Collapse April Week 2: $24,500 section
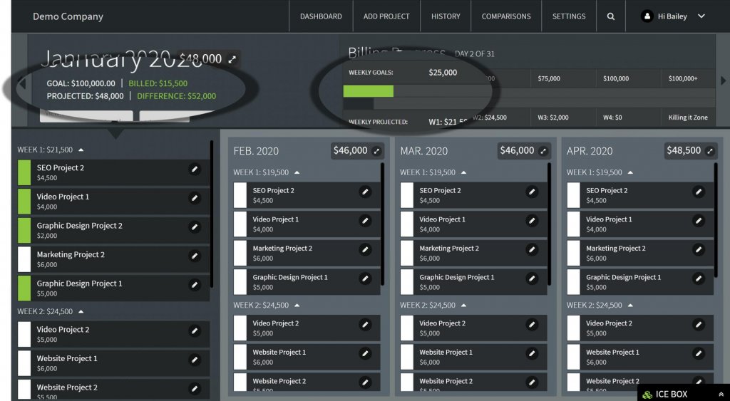 click(630, 306)
